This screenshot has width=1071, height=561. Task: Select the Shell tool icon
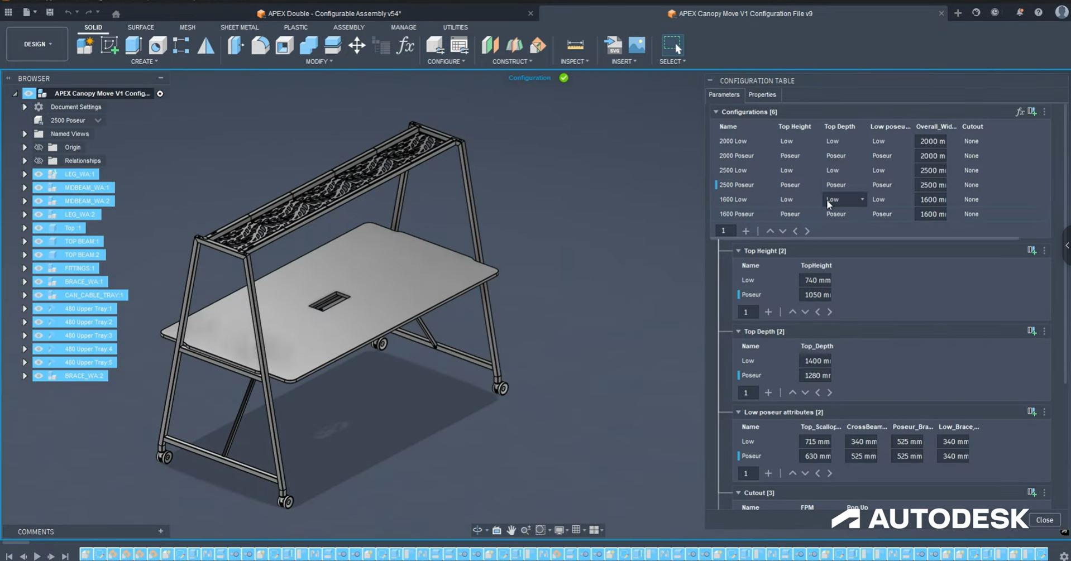284,45
